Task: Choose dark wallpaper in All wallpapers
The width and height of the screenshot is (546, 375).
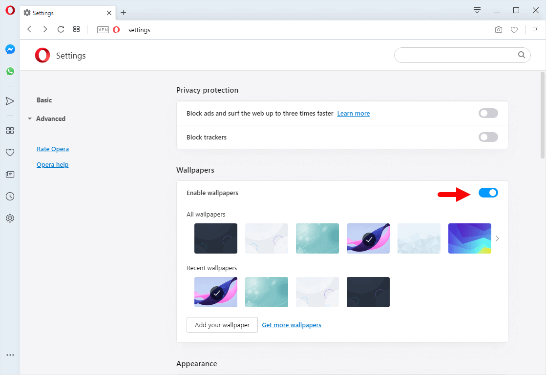Action: [216, 238]
